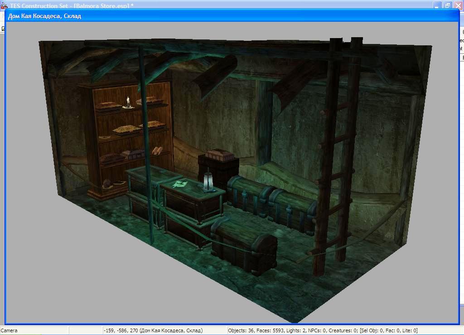464x335 pixels.
Task: Click the render window title bar 'Дом Кая Косадеса, Склад'
Action: tap(232, 16)
